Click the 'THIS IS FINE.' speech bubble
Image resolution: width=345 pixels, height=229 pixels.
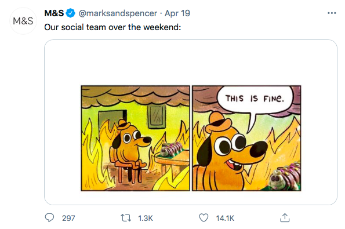tap(255, 99)
